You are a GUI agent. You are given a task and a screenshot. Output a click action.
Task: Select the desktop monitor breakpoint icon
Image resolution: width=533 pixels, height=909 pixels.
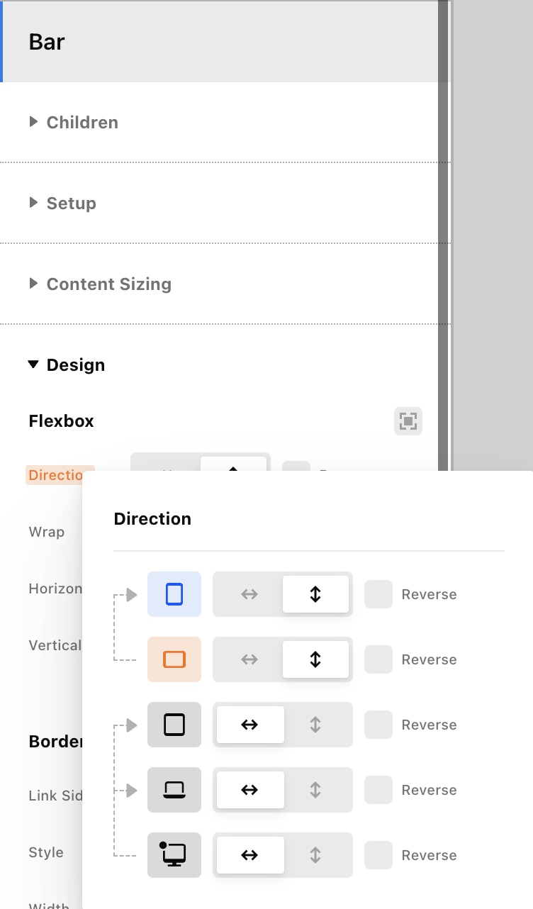click(x=174, y=855)
